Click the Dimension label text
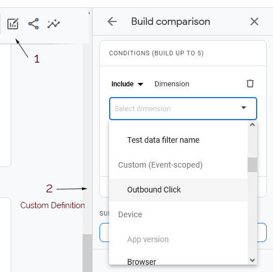This screenshot has width=273, height=272. [x=172, y=84]
